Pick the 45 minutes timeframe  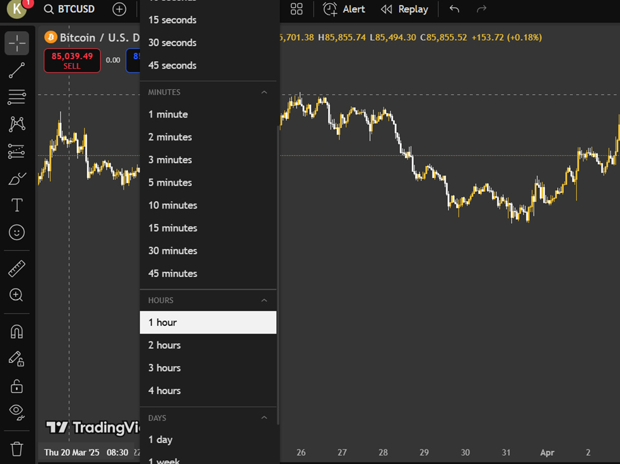[x=208, y=273]
